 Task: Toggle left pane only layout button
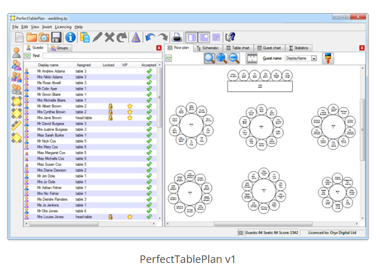[191, 38]
